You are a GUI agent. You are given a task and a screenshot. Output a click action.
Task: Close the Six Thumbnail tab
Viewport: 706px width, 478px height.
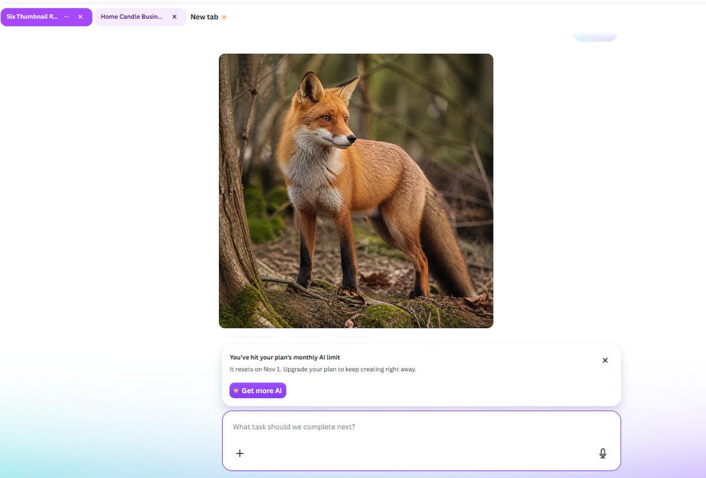tap(80, 17)
